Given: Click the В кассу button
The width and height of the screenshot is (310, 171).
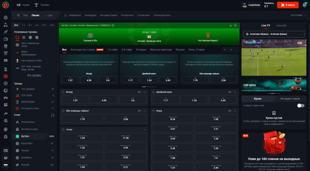Looking at the screenshot, I should [288, 5].
